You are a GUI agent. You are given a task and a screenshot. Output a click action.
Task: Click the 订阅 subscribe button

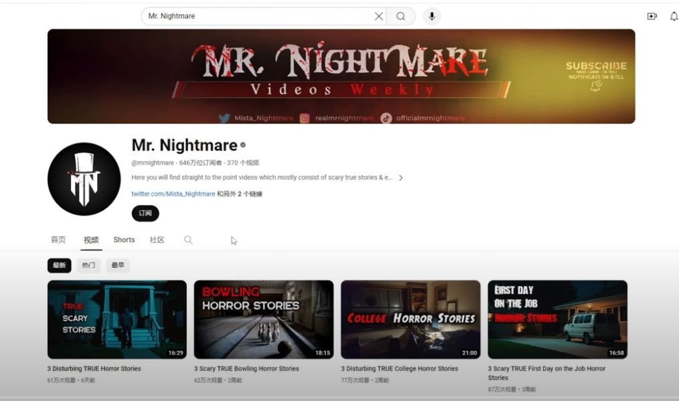point(145,214)
